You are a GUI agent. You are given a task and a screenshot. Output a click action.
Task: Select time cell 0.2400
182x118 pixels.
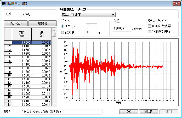coord(22,83)
